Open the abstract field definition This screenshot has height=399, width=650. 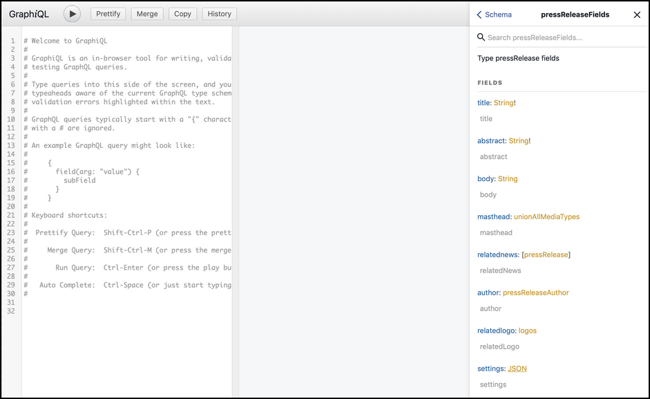[x=491, y=141]
